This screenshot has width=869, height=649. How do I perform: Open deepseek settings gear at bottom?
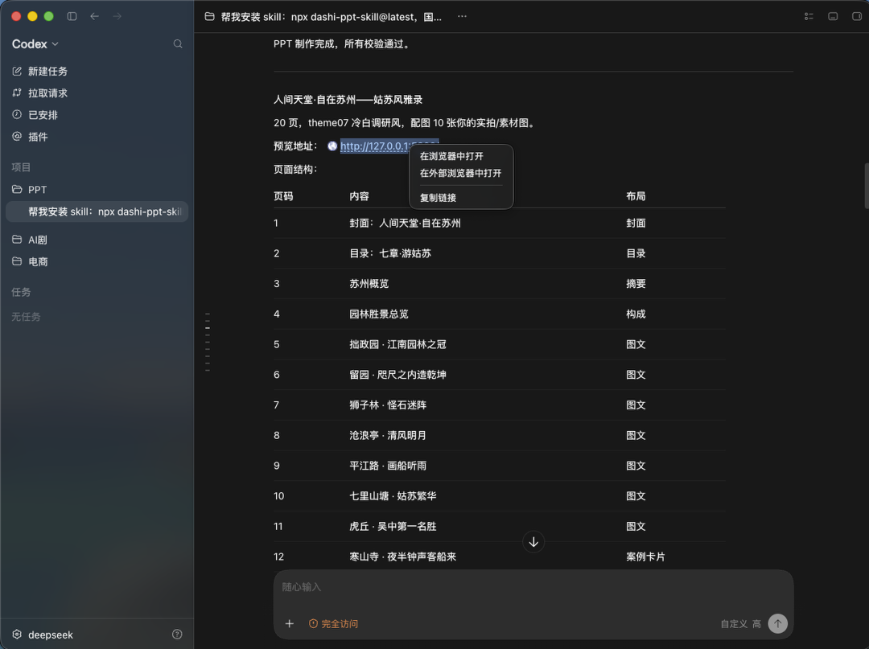(x=17, y=635)
